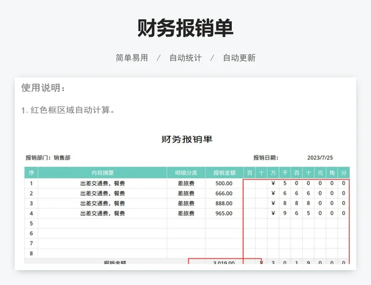This screenshot has width=371, height=285.
Task: Select the 500.00 amount cell
Action: click(224, 183)
